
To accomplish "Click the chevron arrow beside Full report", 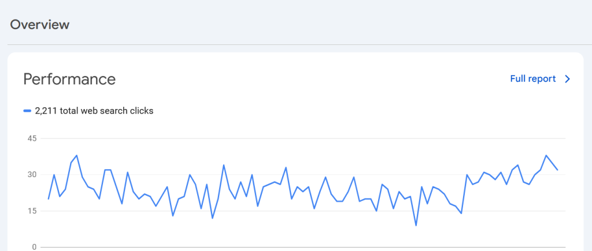I will point(567,79).
